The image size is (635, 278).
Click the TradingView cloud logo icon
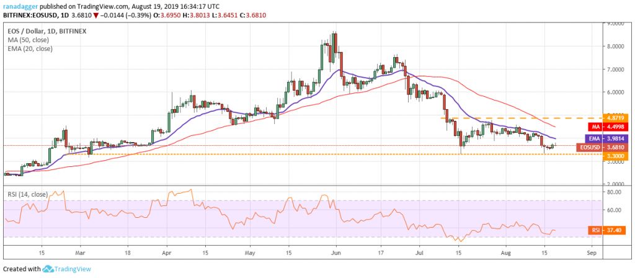(48, 269)
